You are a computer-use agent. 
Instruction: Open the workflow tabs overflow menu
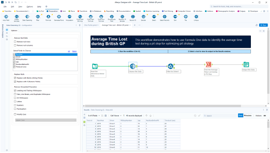pos(139,25)
